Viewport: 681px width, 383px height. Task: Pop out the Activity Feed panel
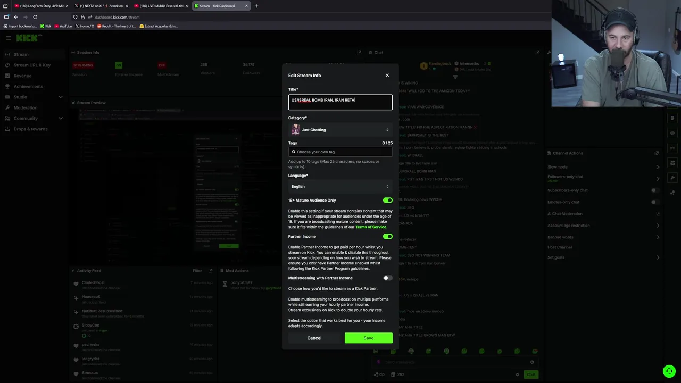211,271
